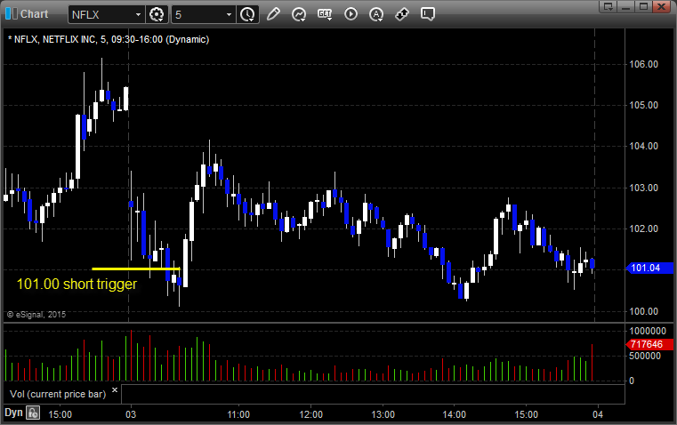The image size is (677, 425).
Task: Click the symbol linking arrows icon
Action: click(402, 14)
